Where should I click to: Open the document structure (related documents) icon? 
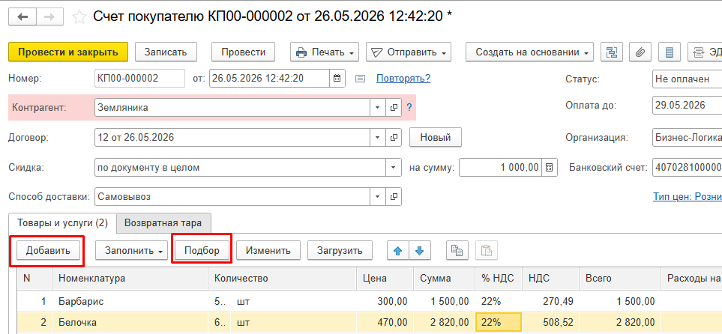click(612, 52)
